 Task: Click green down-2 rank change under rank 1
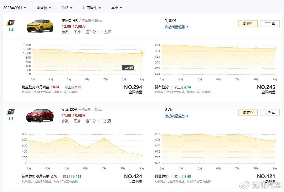tap(11, 29)
